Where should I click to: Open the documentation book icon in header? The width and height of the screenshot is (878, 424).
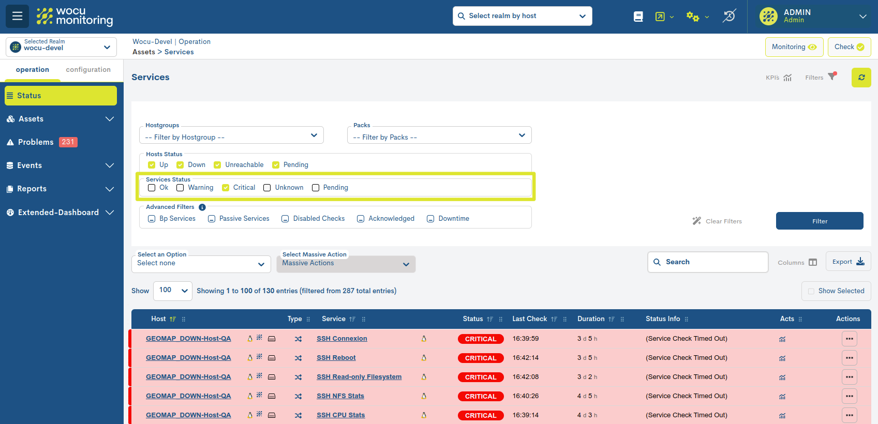(638, 17)
